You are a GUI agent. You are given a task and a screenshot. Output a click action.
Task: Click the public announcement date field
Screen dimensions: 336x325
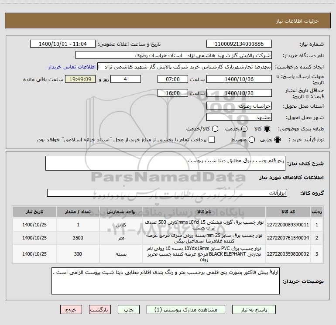click(x=63, y=44)
